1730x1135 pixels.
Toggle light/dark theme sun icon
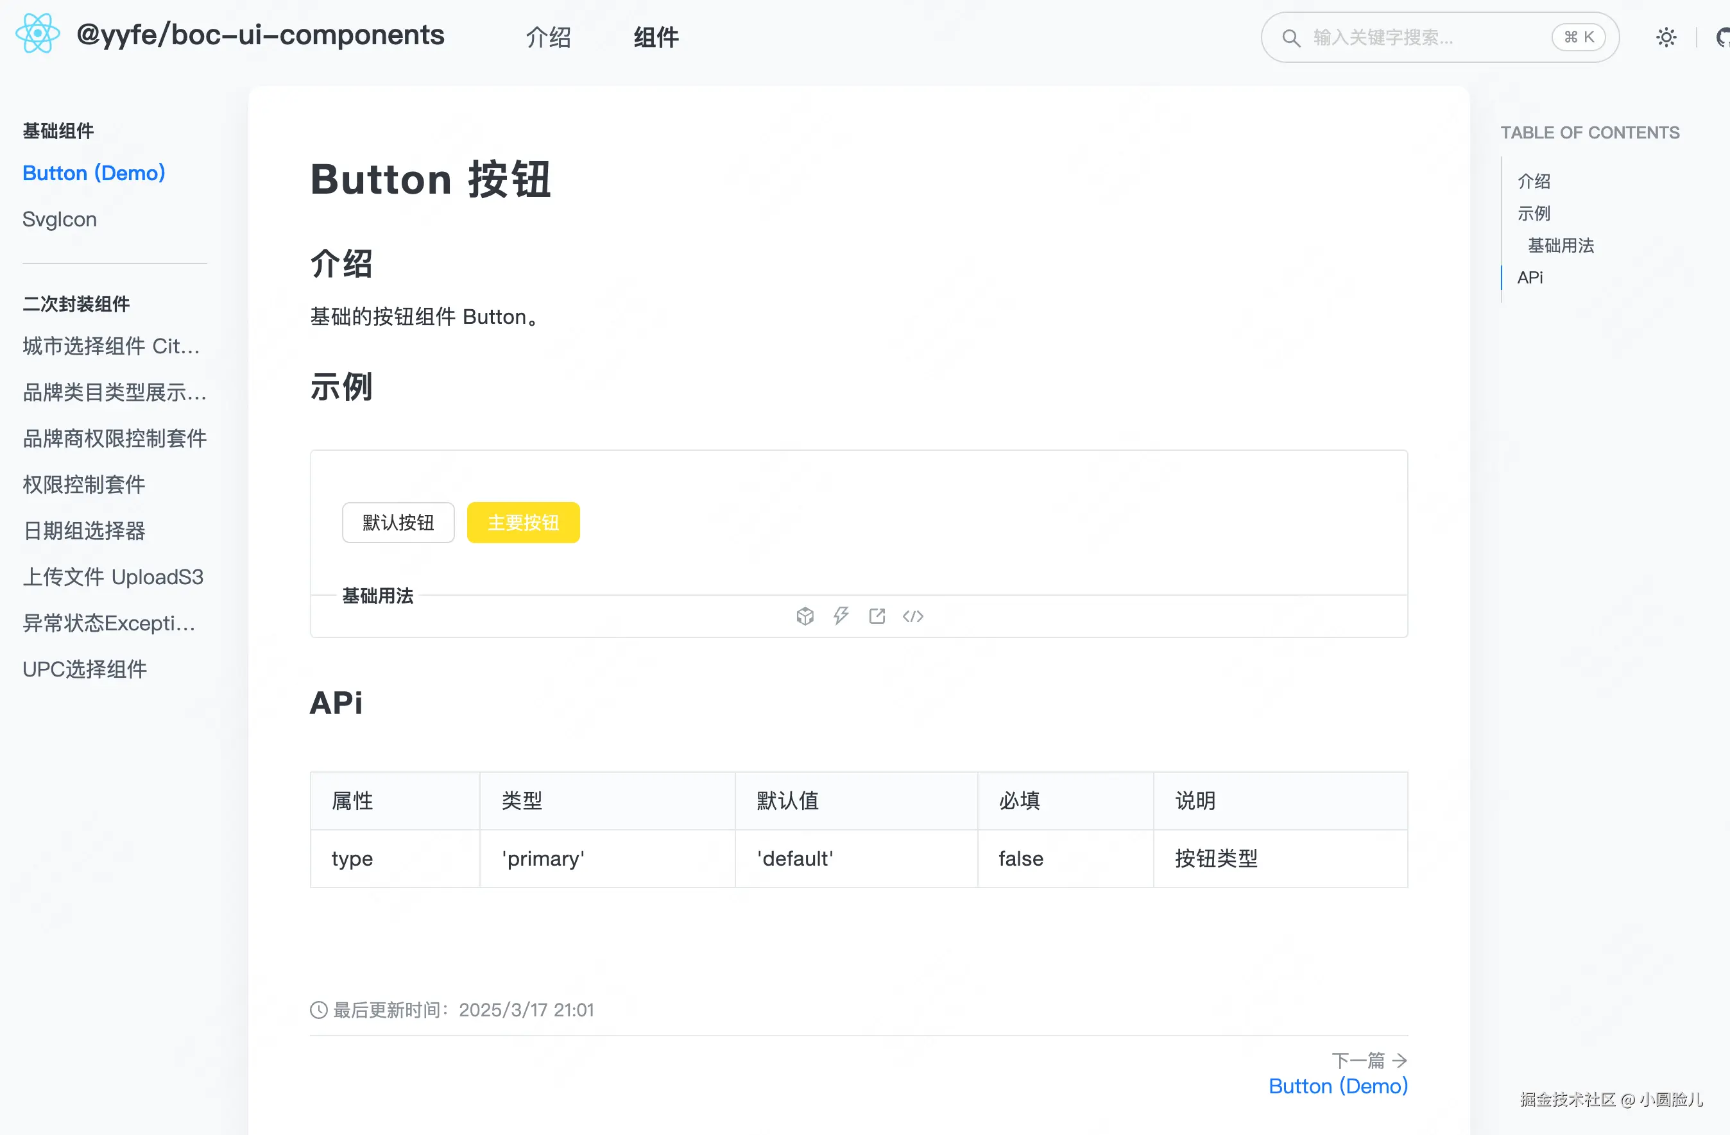1665,37
